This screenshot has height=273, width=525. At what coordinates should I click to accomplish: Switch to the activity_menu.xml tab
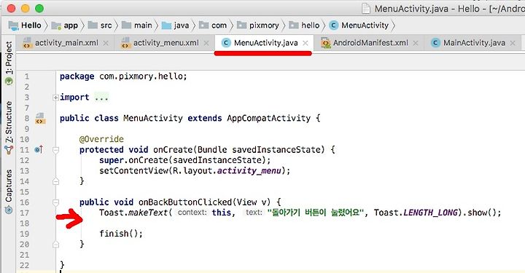[x=166, y=43]
